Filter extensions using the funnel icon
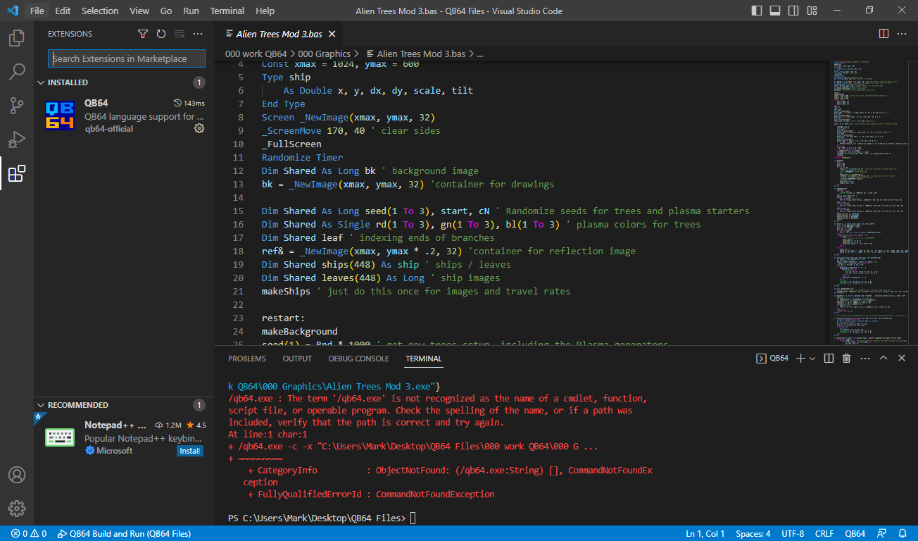918x541 pixels. (x=143, y=34)
